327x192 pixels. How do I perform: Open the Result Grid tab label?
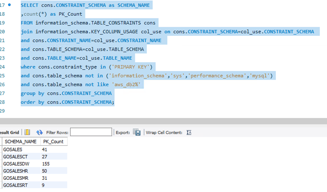coord(9,132)
